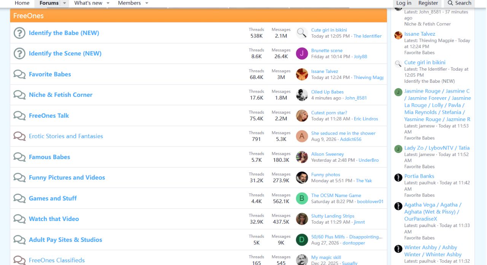Expand the Forums dropdown arrow
Viewport: 487px width, 265px height.
64,3
